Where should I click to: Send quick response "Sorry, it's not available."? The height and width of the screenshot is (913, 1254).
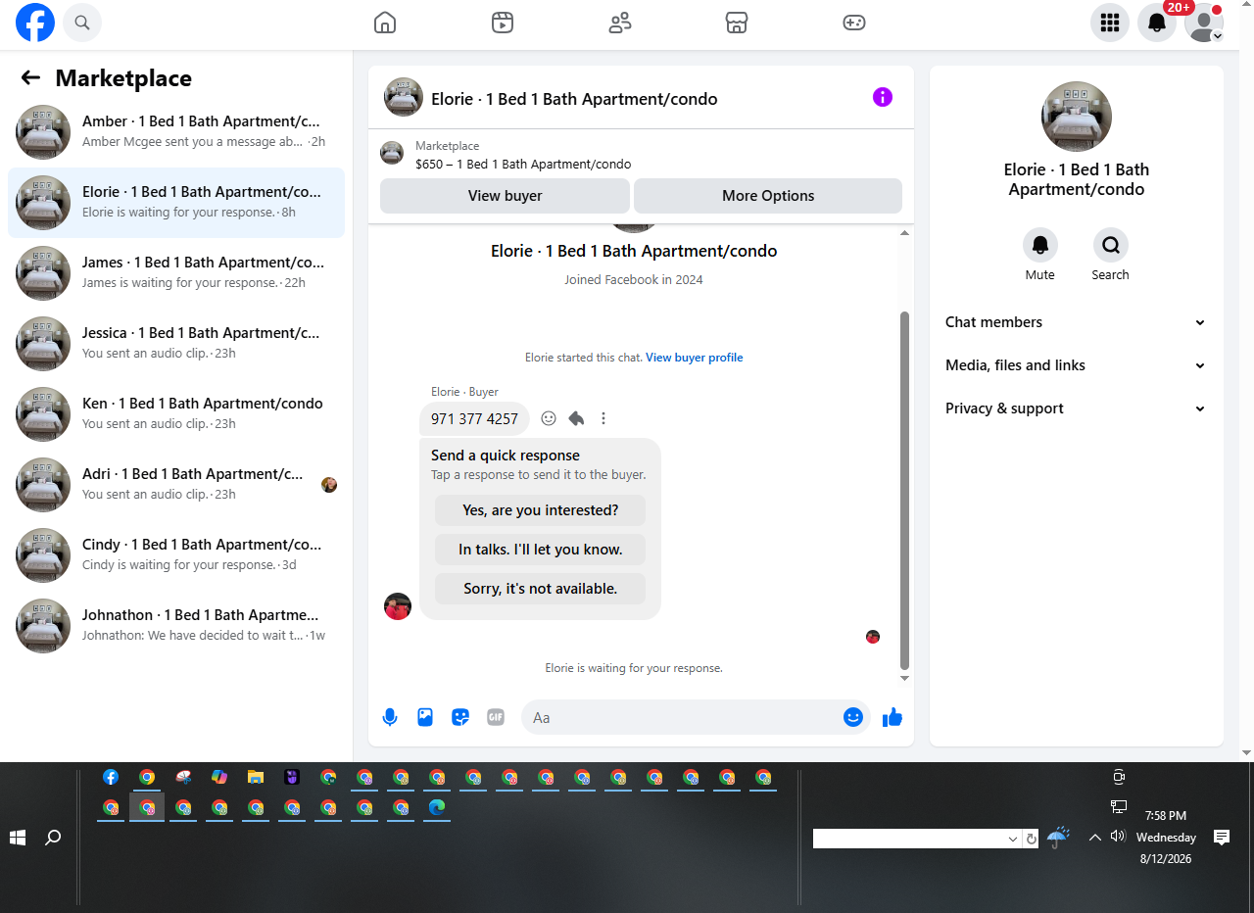[x=541, y=589]
